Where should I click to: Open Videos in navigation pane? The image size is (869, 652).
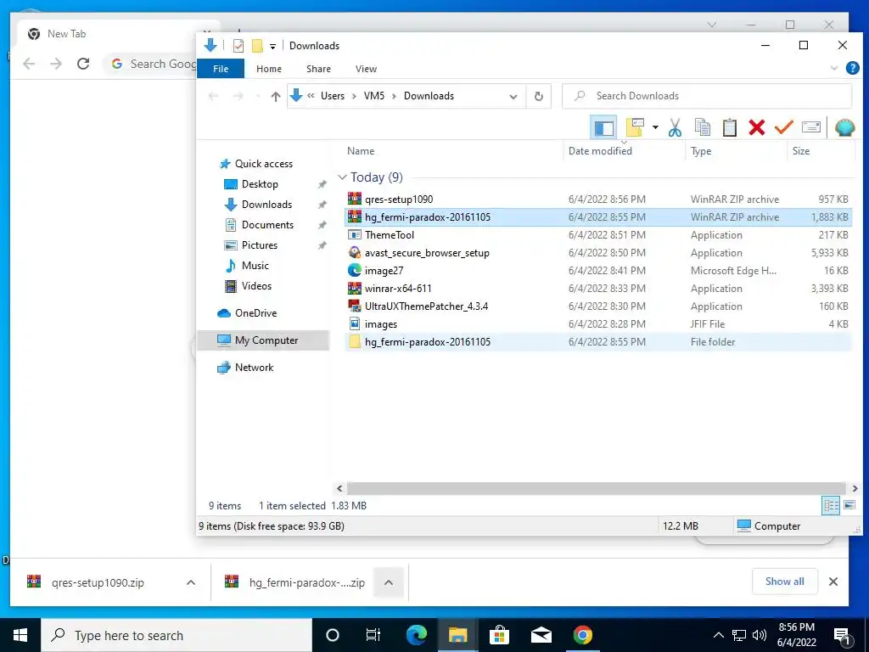point(256,286)
